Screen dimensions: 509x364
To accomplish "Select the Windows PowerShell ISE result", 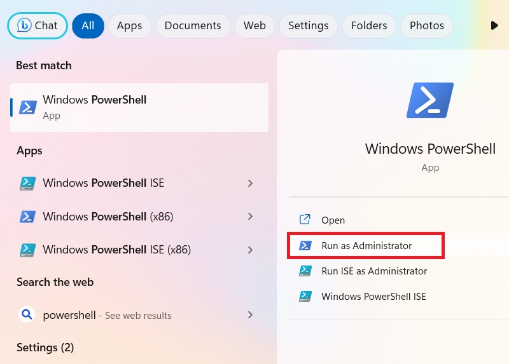I will 139,183.
